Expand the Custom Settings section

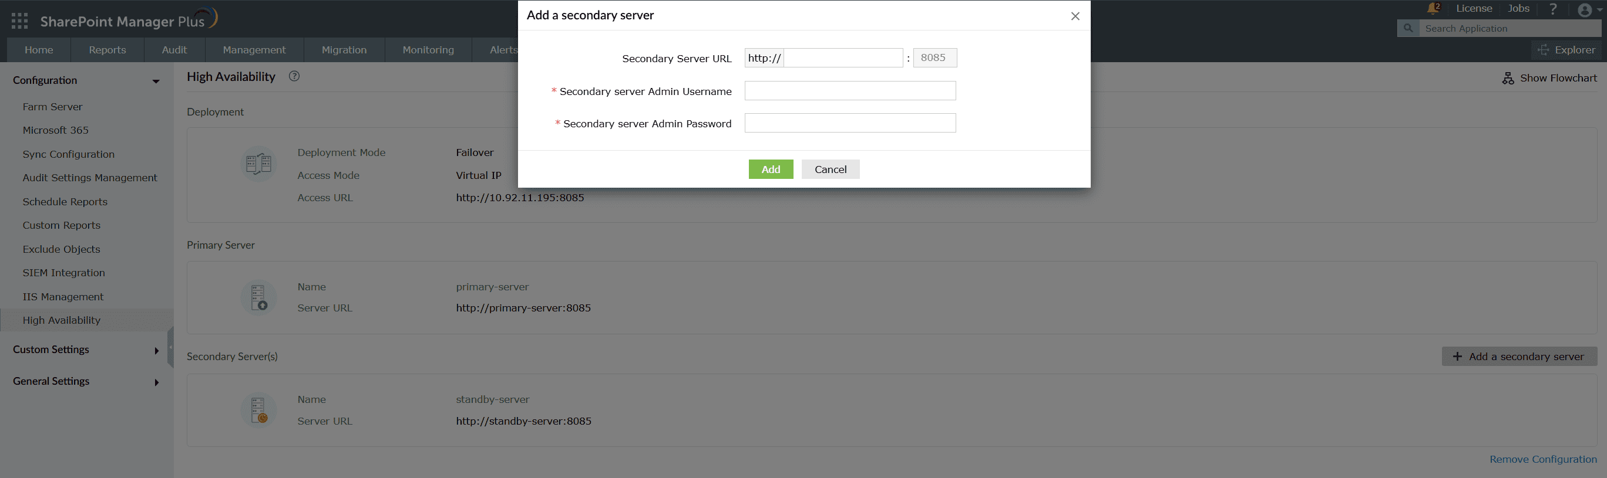coord(156,351)
